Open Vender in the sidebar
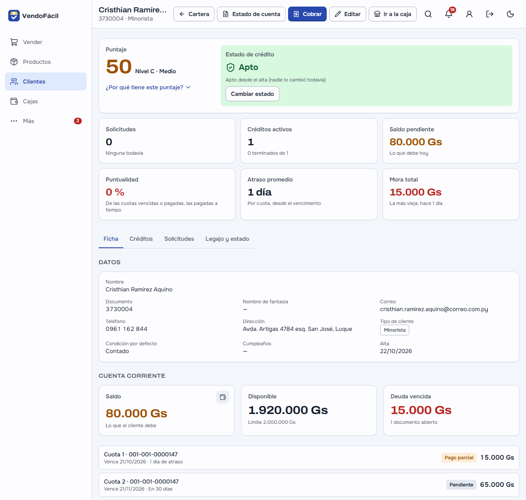 [x=46, y=42]
